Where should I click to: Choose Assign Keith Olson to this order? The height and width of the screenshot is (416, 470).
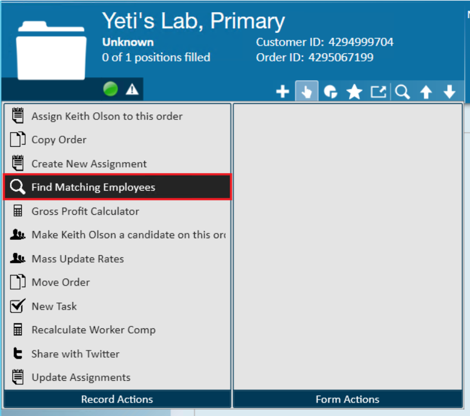(107, 116)
